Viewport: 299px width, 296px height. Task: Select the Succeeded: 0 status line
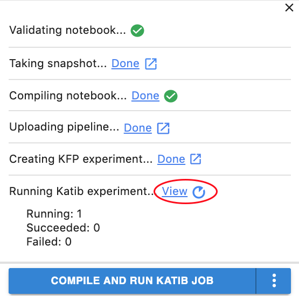coord(63,228)
